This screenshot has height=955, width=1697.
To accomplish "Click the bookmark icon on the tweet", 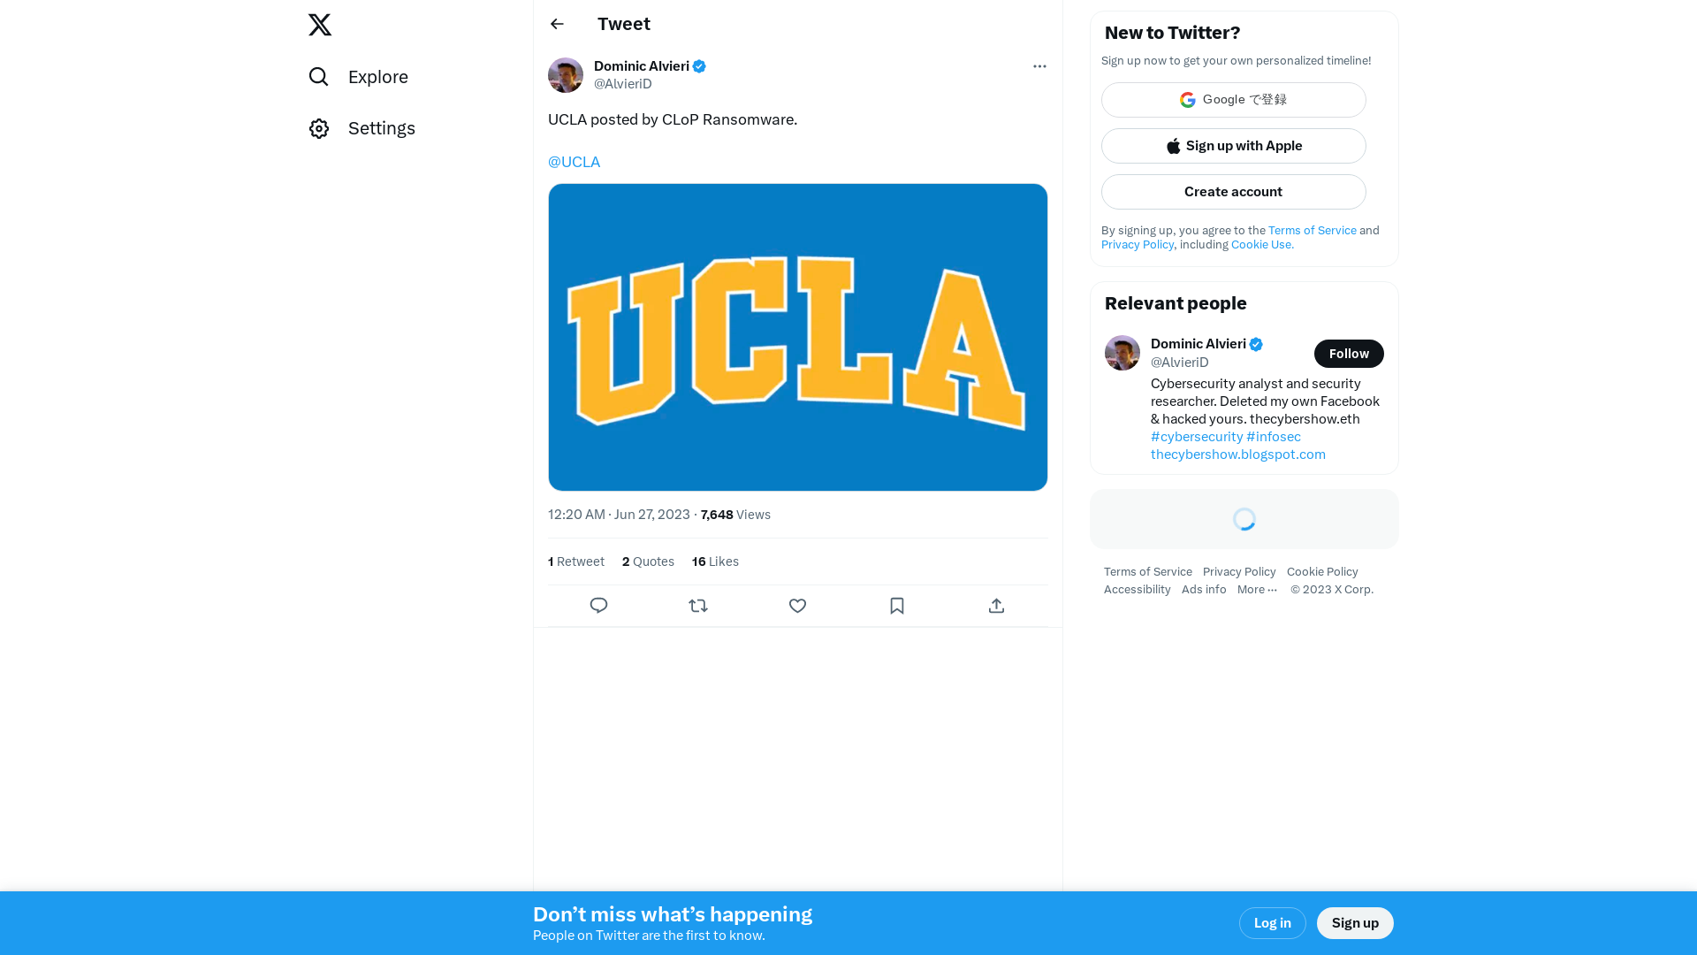I will (897, 605).
